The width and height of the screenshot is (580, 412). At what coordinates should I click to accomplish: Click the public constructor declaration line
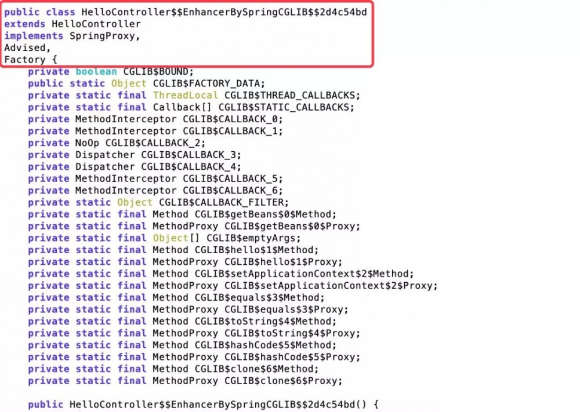point(203,404)
